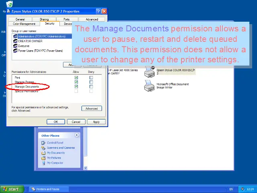Open the Start menu
The image size is (257, 193).
(x=12, y=189)
